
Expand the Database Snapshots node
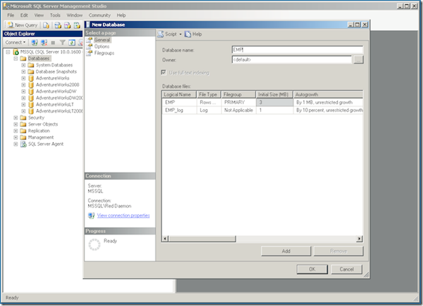click(x=23, y=72)
